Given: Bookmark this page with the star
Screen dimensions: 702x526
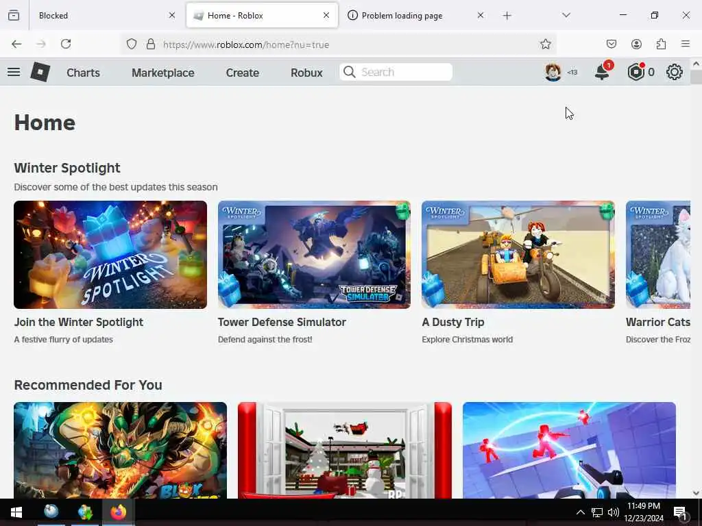Looking at the screenshot, I should point(545,44).
